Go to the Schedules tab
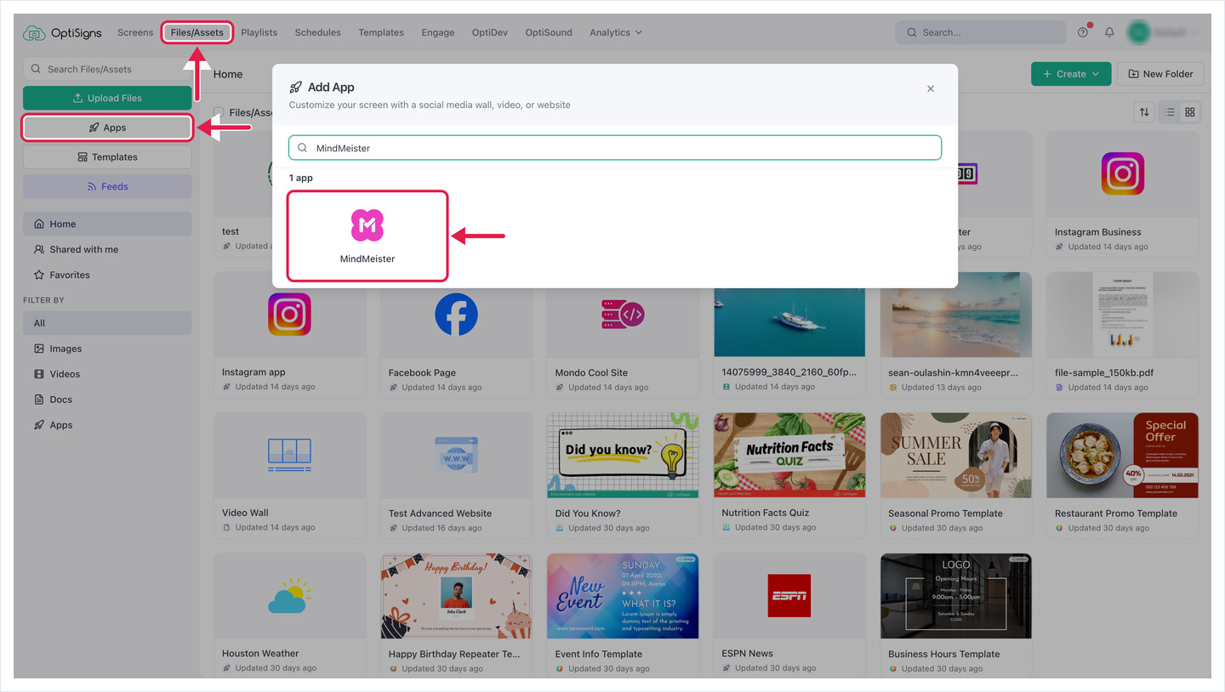1225x692 pixels. click(318, 32)
